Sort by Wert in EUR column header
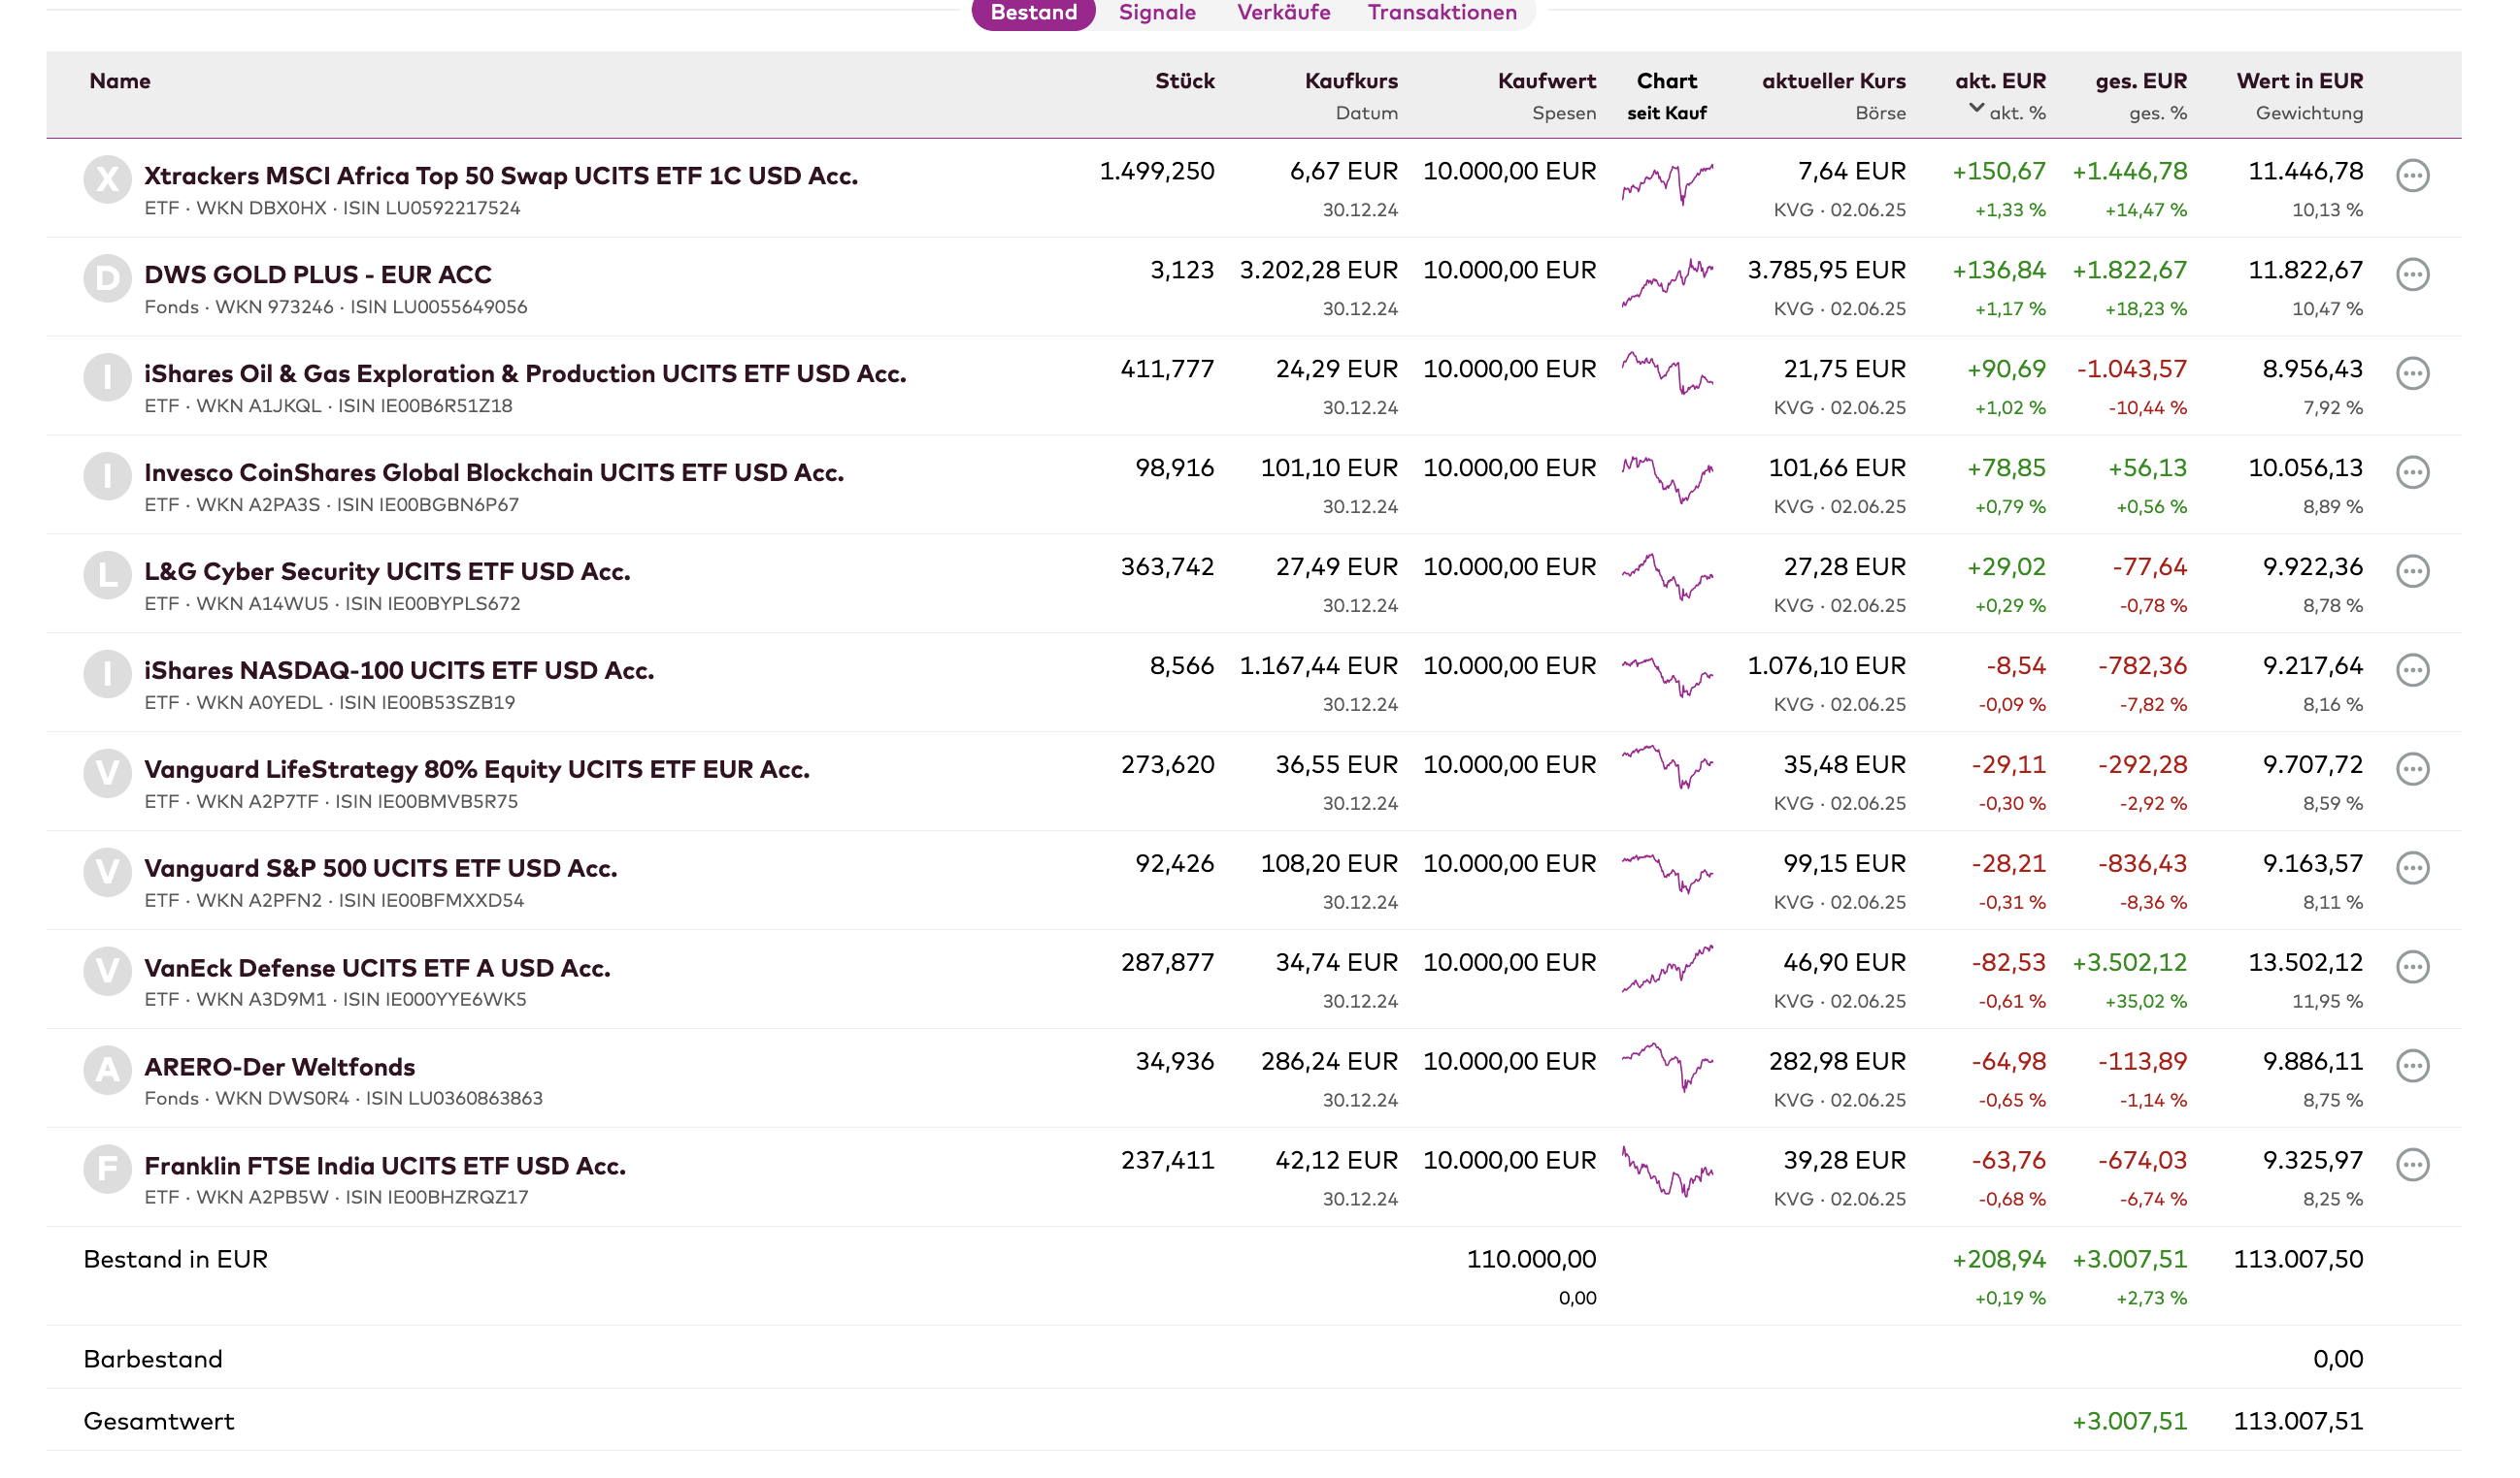This screenshot has height=1478, width=2520. coord(2299,80)
